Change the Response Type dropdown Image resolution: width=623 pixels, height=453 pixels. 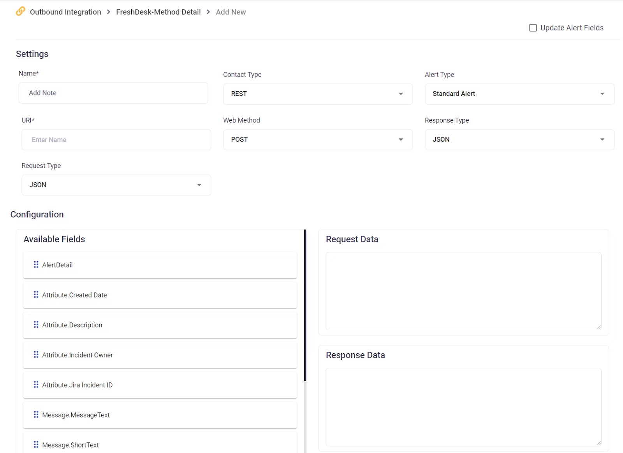click(x=519, y=139)
